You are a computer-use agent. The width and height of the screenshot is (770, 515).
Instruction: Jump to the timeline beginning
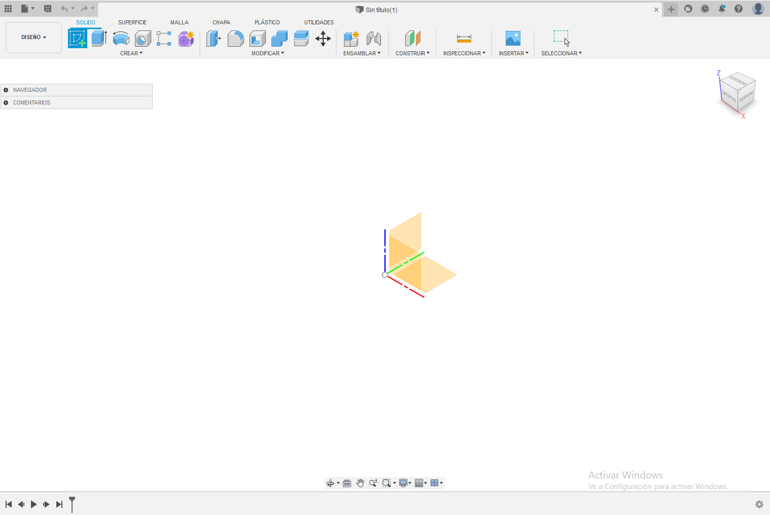(x=9, y=504)
